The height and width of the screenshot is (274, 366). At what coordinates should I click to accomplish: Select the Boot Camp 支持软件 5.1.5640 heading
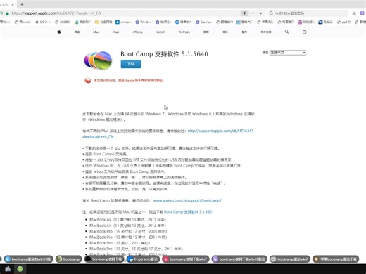coord(164,54)
